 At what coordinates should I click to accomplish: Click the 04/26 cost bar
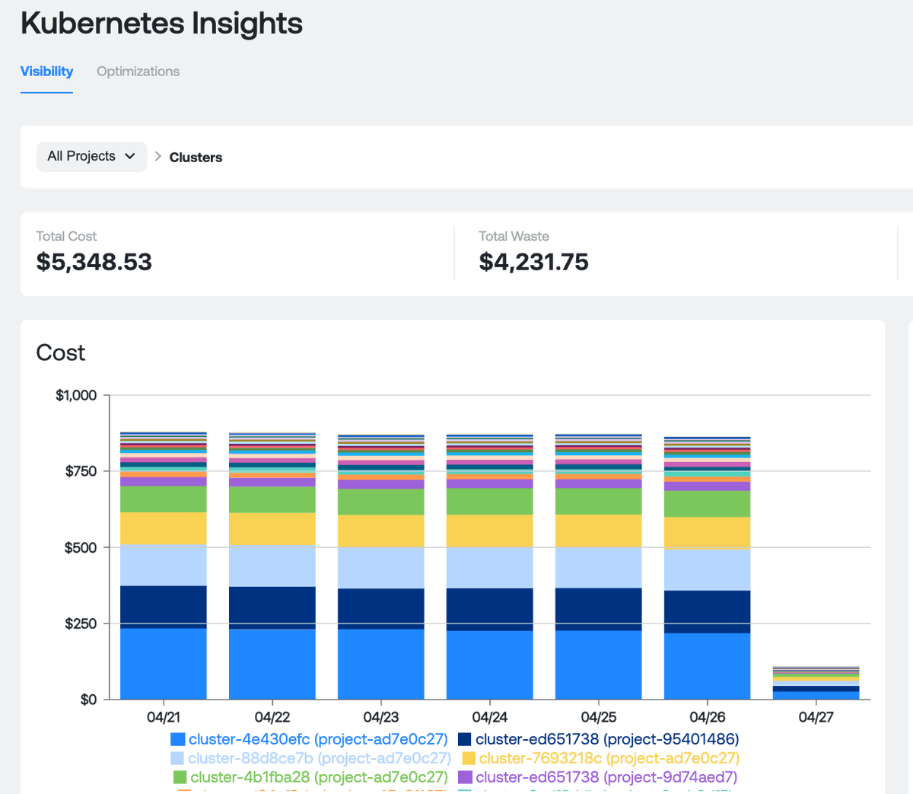point(708,568)
